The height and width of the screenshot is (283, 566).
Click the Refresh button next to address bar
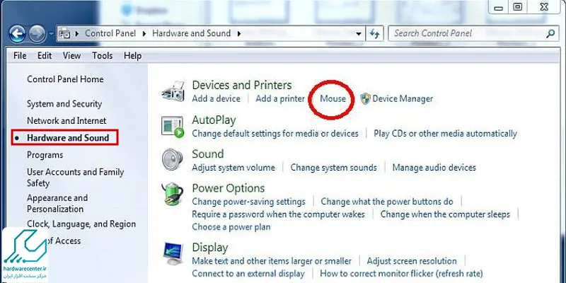click(x=374, y=34)
